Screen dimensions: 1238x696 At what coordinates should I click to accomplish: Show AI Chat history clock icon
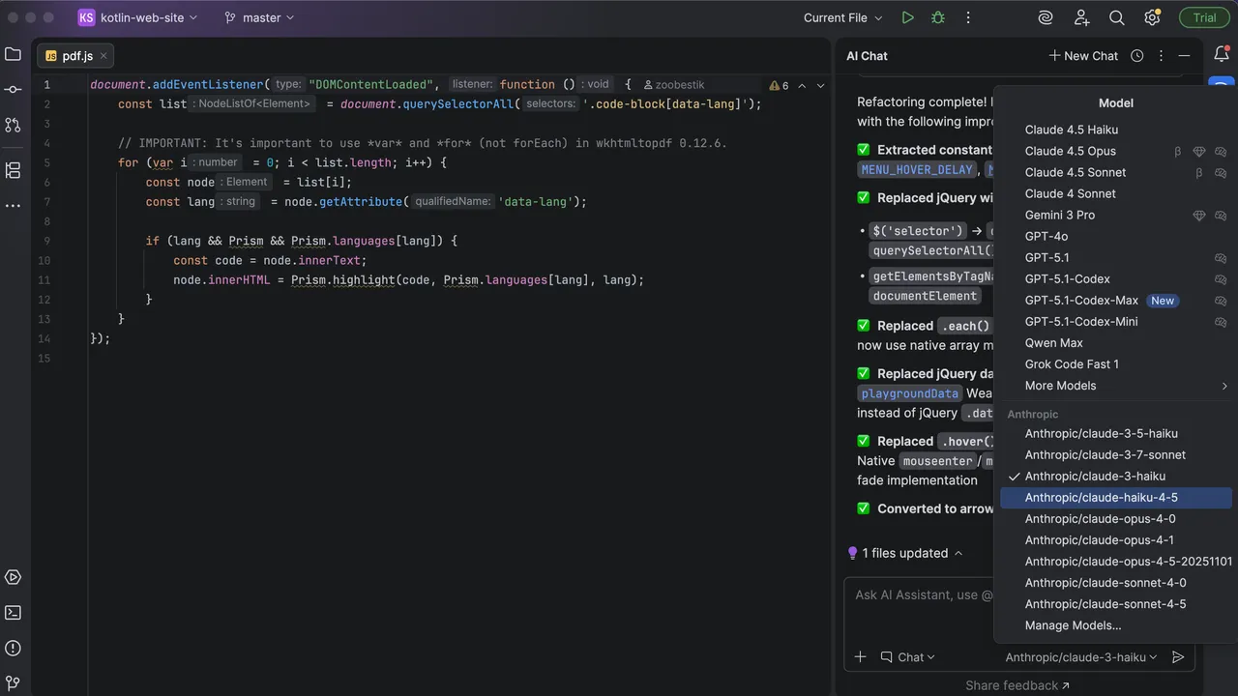1137,56
